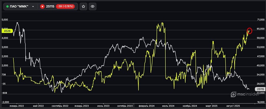The height and width of the screenshot is (109, 266).
Task: Click the 47,000 right axis label
Action: point(261,56)
